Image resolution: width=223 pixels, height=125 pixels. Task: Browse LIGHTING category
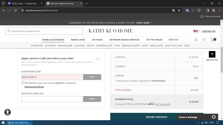click(79, 45)
